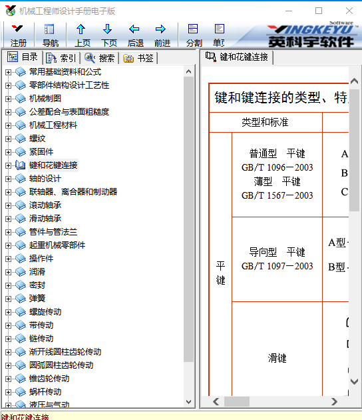
Task: Click the contents tree scroll-up arrow
Action: (189, 71)
